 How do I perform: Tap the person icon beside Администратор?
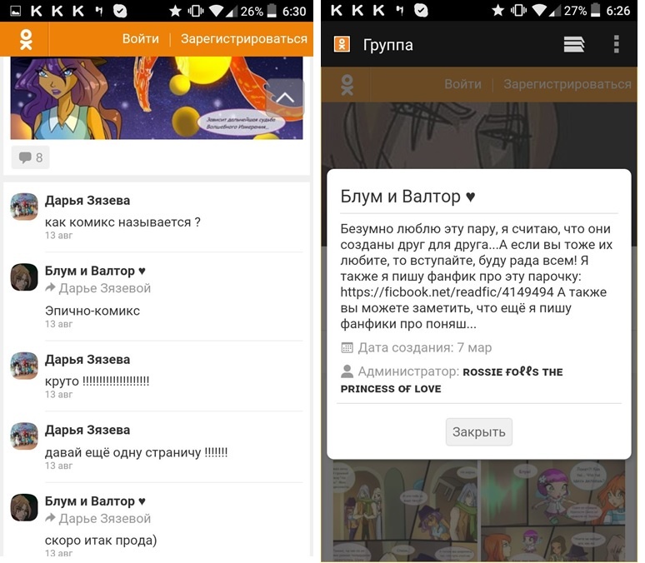click(347, 371)
